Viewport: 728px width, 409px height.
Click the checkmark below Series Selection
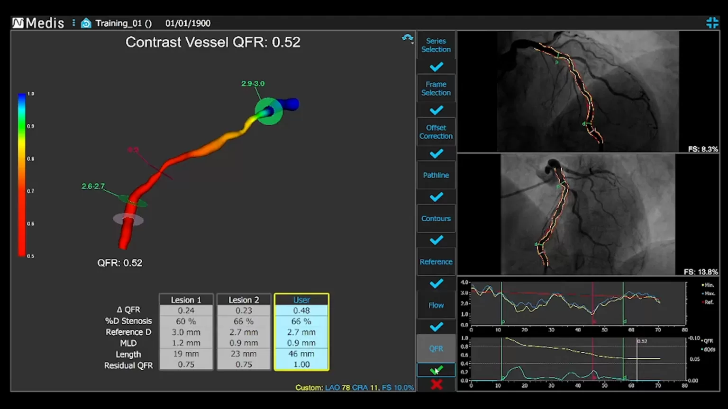point(436,67)
